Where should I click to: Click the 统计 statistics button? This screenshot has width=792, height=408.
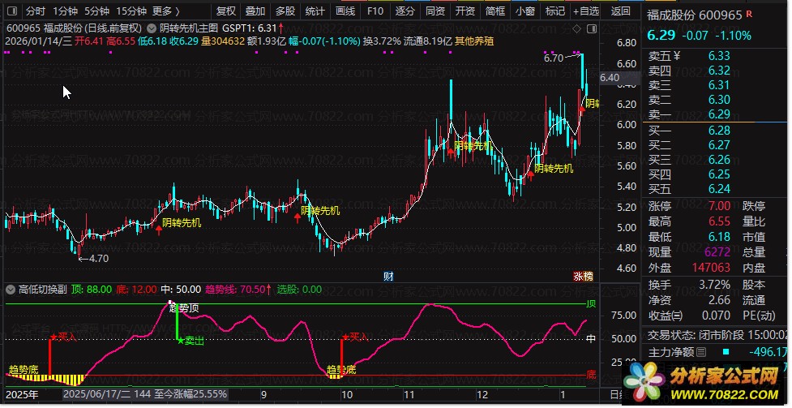[x=315, y=11]
